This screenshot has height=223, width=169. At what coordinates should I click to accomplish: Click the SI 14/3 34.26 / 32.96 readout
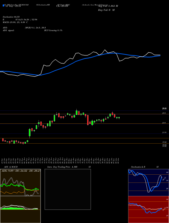(x=26, y=20)
